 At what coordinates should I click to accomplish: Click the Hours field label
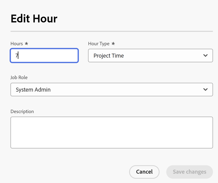(x=17, y=44)
